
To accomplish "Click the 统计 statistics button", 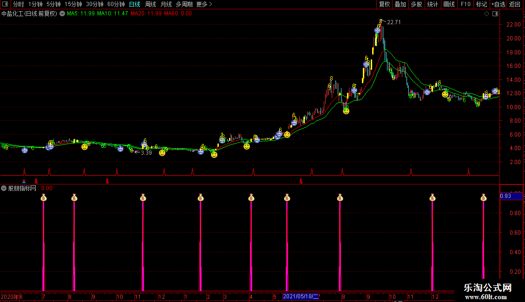I will point(433,4).
